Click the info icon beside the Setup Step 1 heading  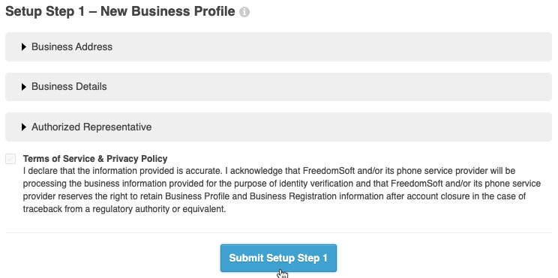(x=244, y=12)
